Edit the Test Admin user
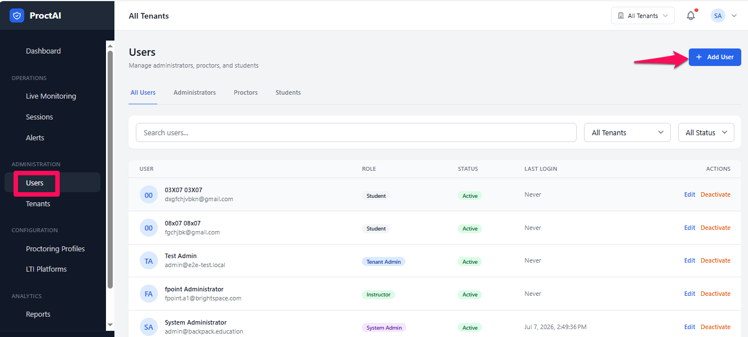This screenshot has height=337, width=748. pyautogui.click(x=689, y=260)
